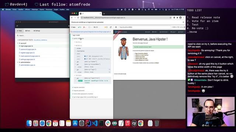
Task: Open a new Chrome tab
Action: coord(104,14)
